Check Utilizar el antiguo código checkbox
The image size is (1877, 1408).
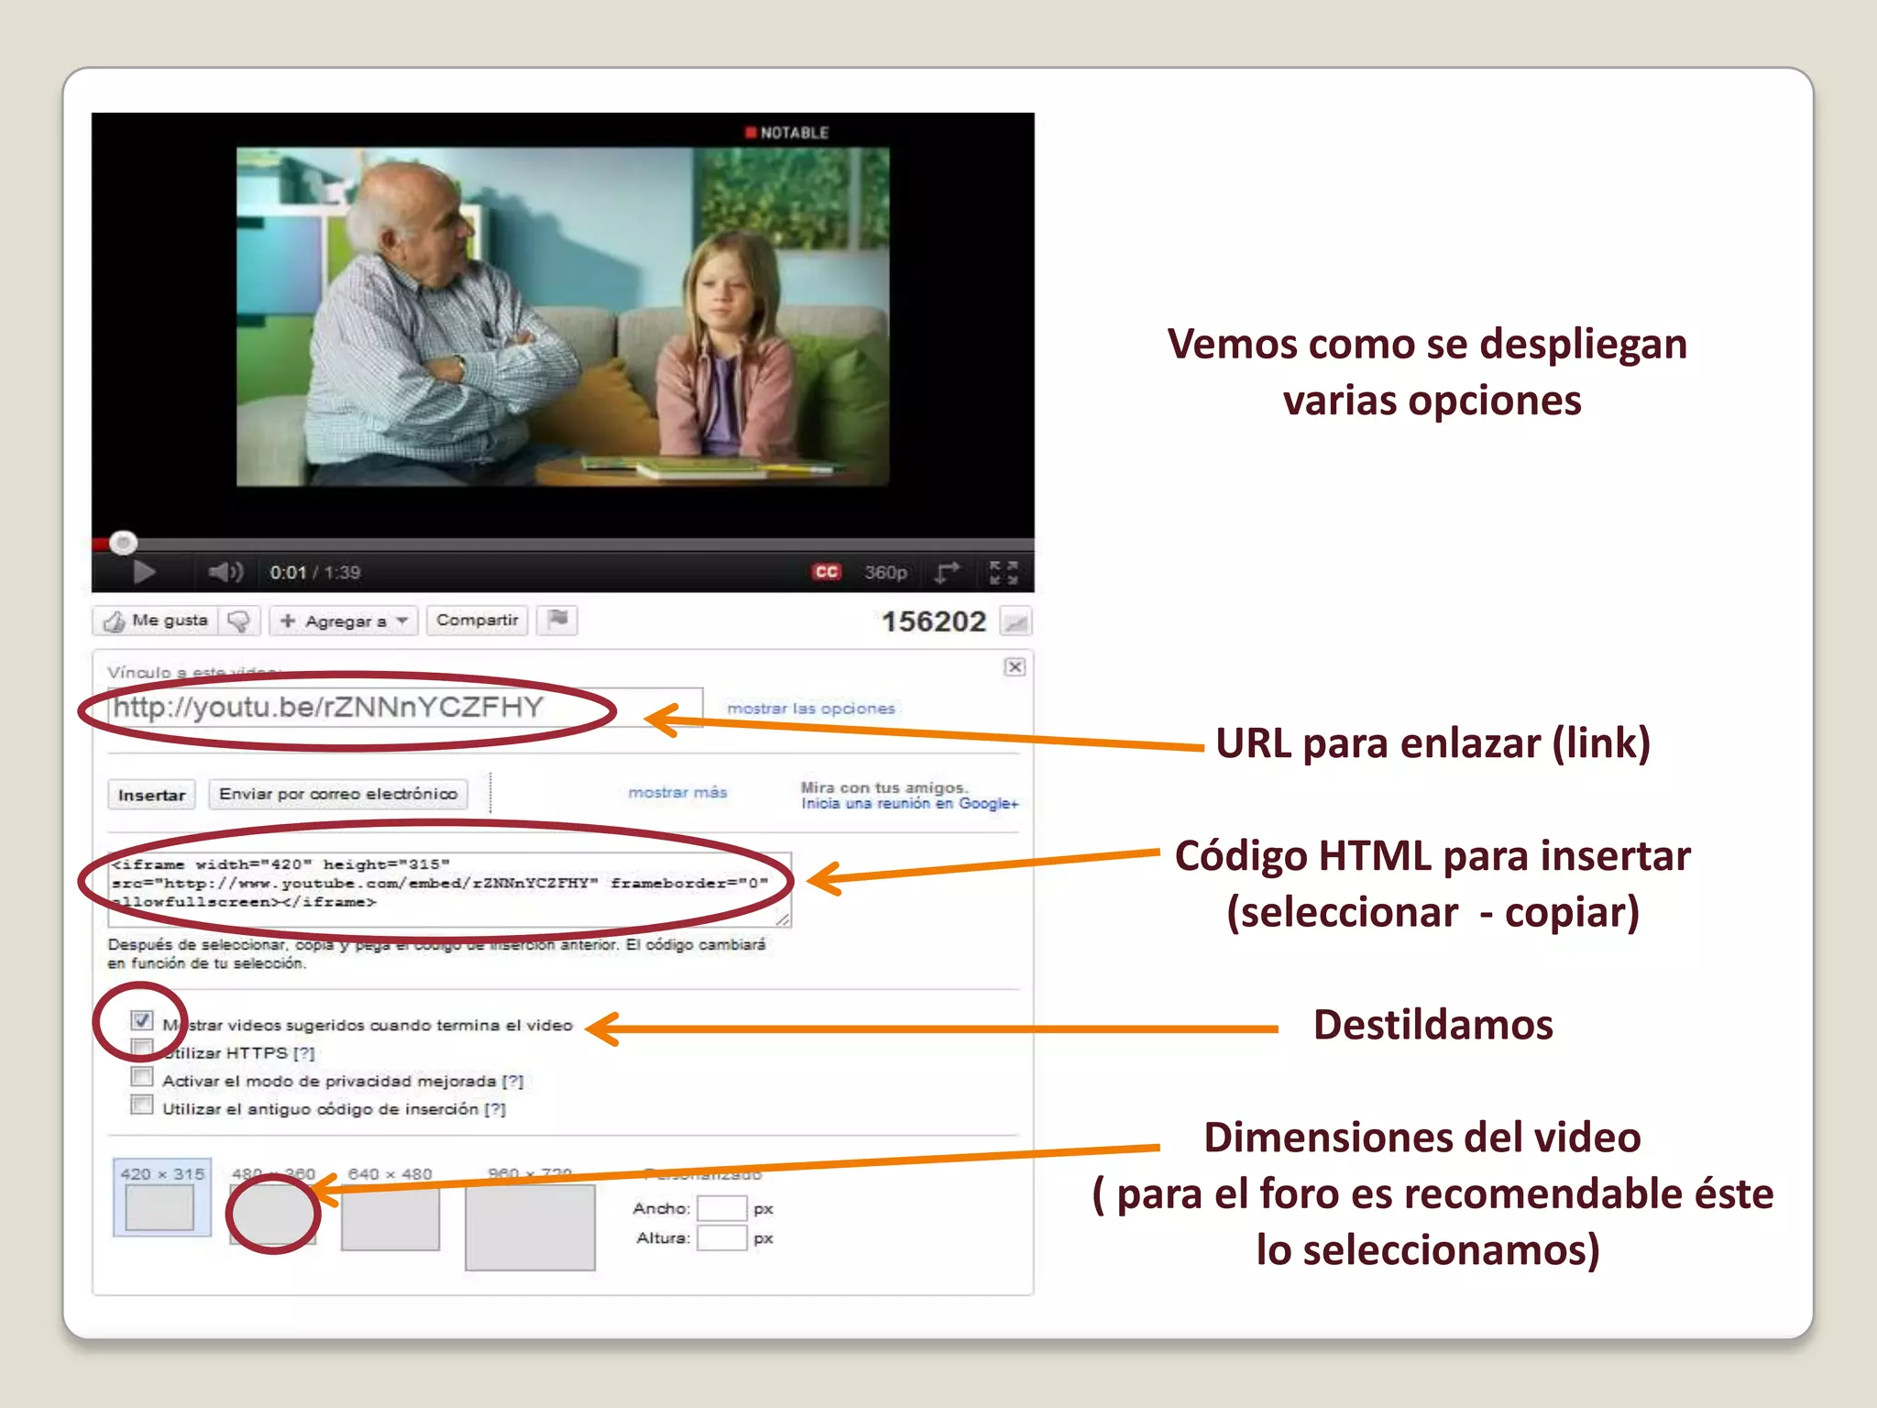[x=141, y=1105]
